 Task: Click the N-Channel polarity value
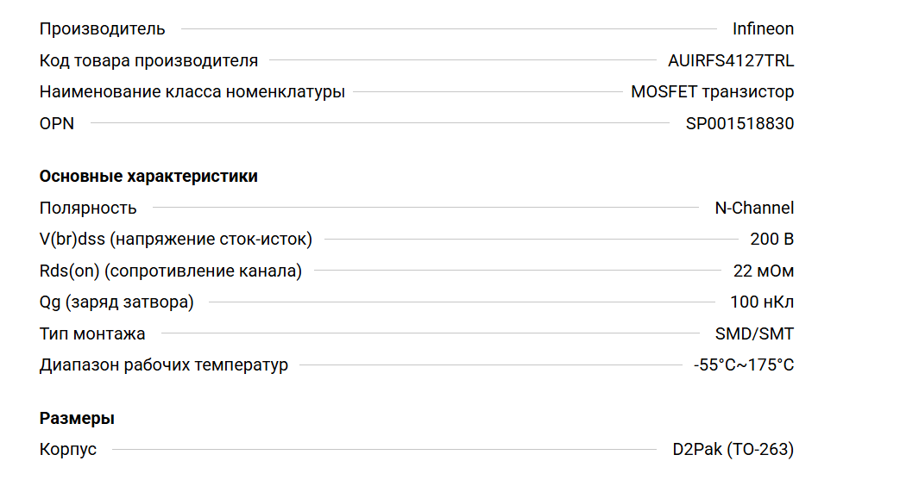[x=754, y=208]
